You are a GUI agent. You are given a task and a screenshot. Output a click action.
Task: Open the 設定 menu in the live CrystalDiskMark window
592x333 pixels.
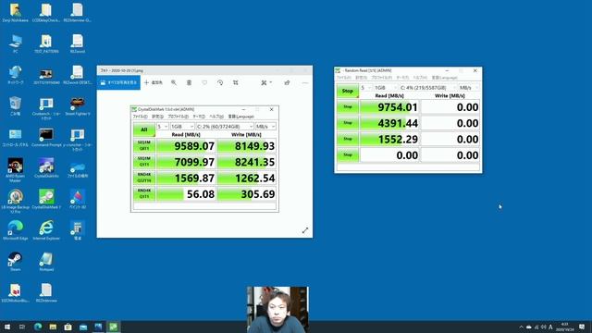tap(361, 78)
